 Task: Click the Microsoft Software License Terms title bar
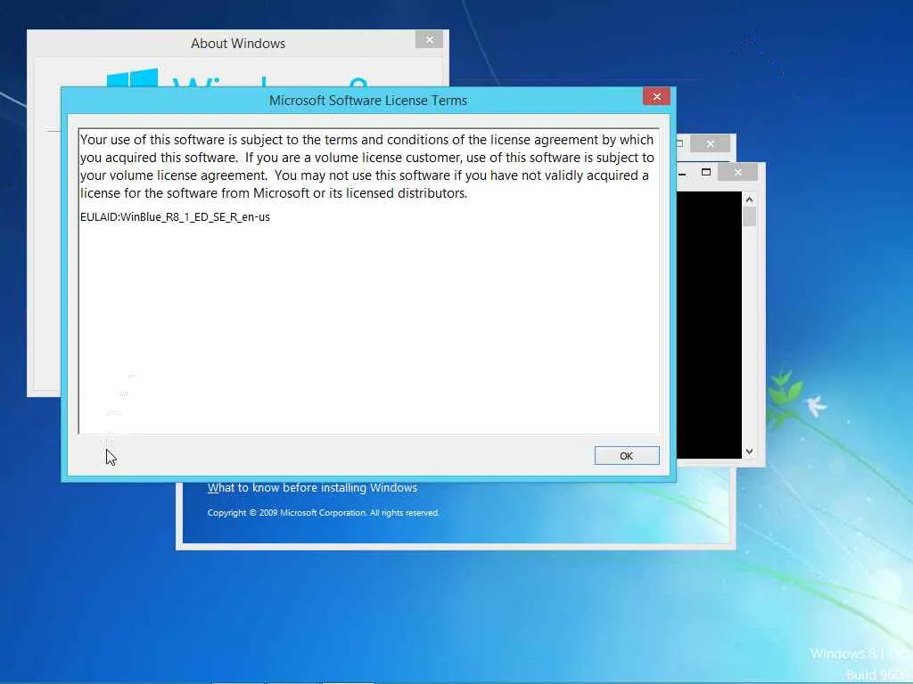(368, 100)
